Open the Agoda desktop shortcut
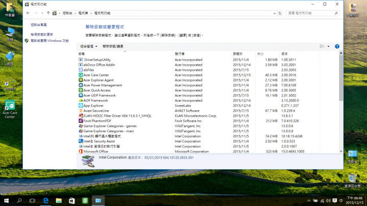The image size is (367, 206). pyautogui.click(x=10, y=85)
